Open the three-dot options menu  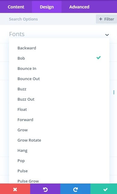(114, 92)
